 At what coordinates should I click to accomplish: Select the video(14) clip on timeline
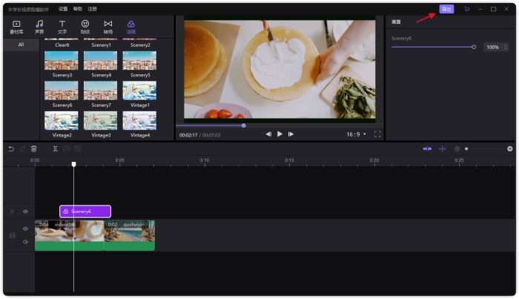[x=70, y=235]
